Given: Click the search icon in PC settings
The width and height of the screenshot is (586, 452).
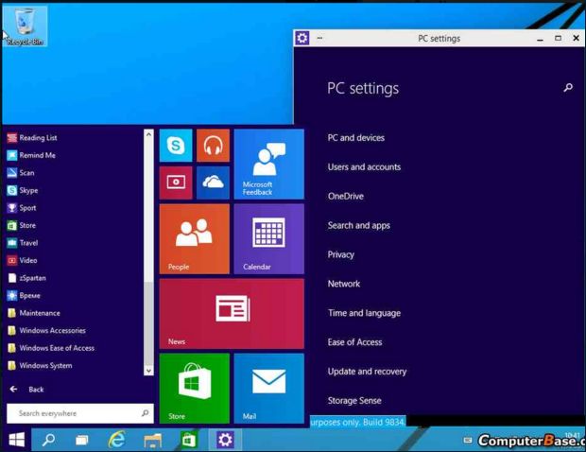Looking at the screenshot, I should [568, 88].
